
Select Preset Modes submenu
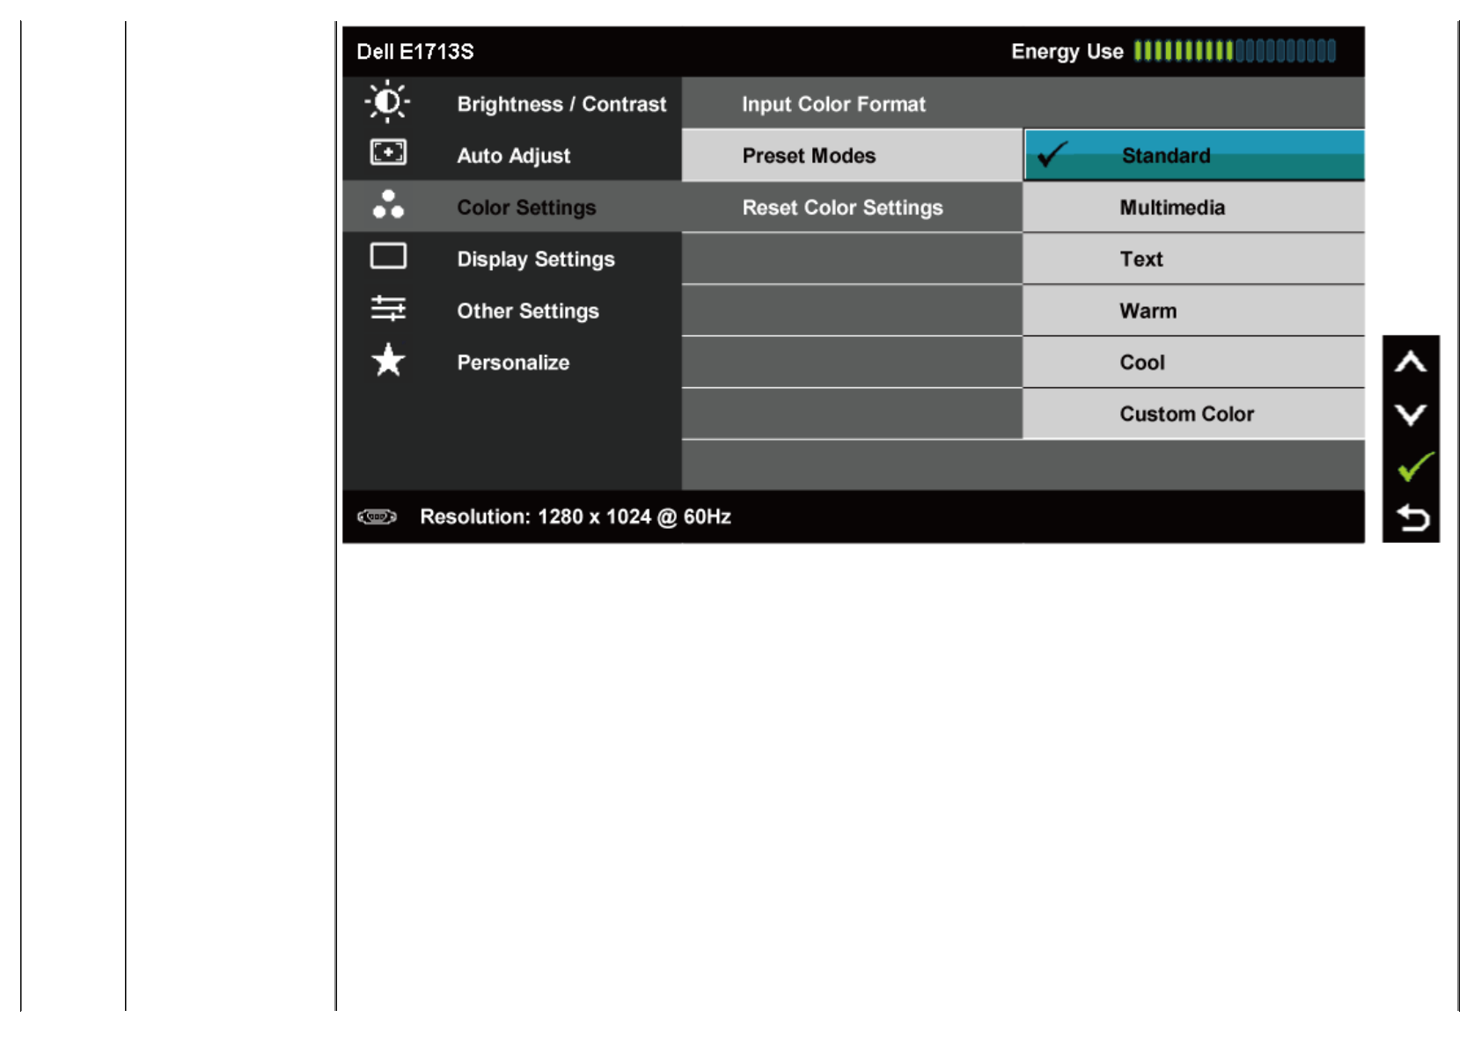click(x=852, y=155)
